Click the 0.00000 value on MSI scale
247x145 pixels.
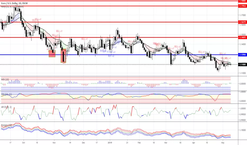242,84
